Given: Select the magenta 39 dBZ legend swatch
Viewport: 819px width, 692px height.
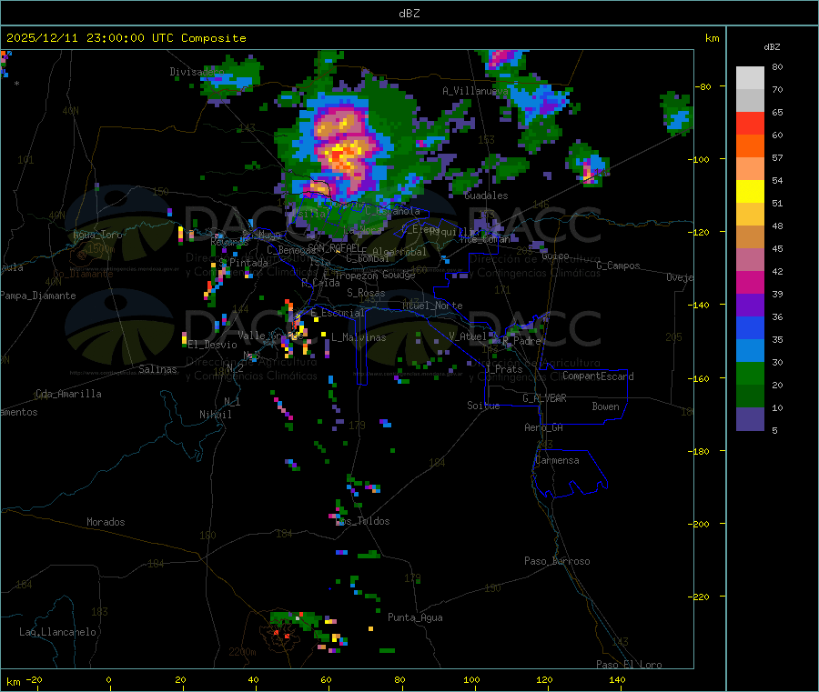Looking at the screenshot, I should [750, 282].
